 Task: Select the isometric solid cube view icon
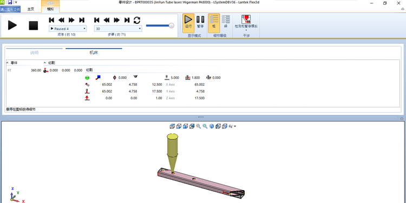[212, 126]
